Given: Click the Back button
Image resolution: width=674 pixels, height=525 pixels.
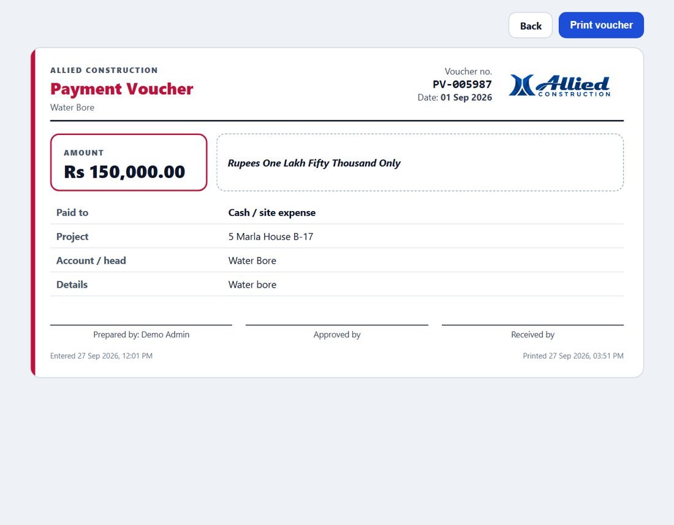Looking at the screenshot, I should point(531,25).
